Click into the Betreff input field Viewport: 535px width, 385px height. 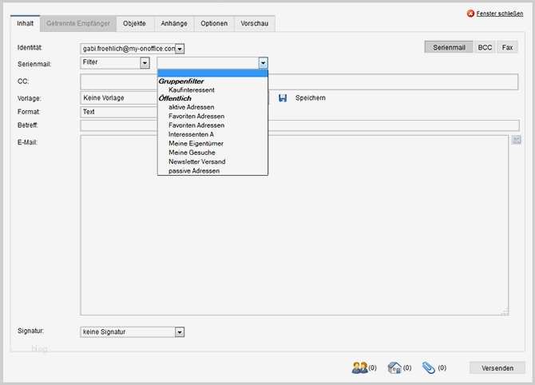coord(300,125)
